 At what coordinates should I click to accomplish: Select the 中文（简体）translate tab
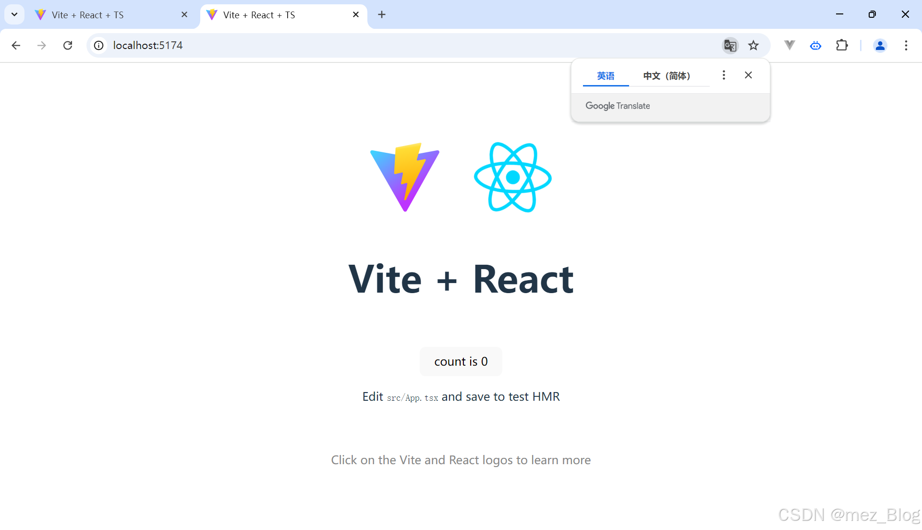[x=667, y=75]
